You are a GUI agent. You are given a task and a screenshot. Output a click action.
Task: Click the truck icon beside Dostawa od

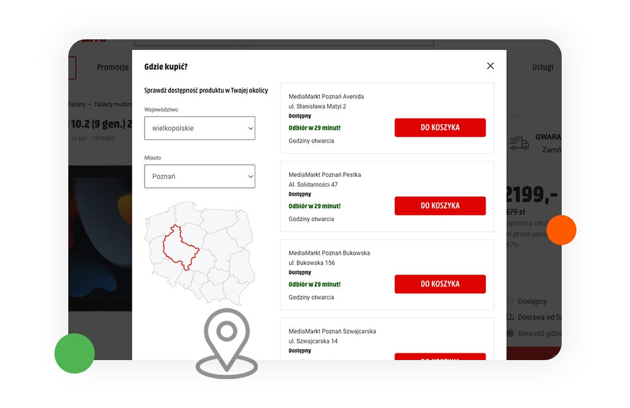(510, 317)
